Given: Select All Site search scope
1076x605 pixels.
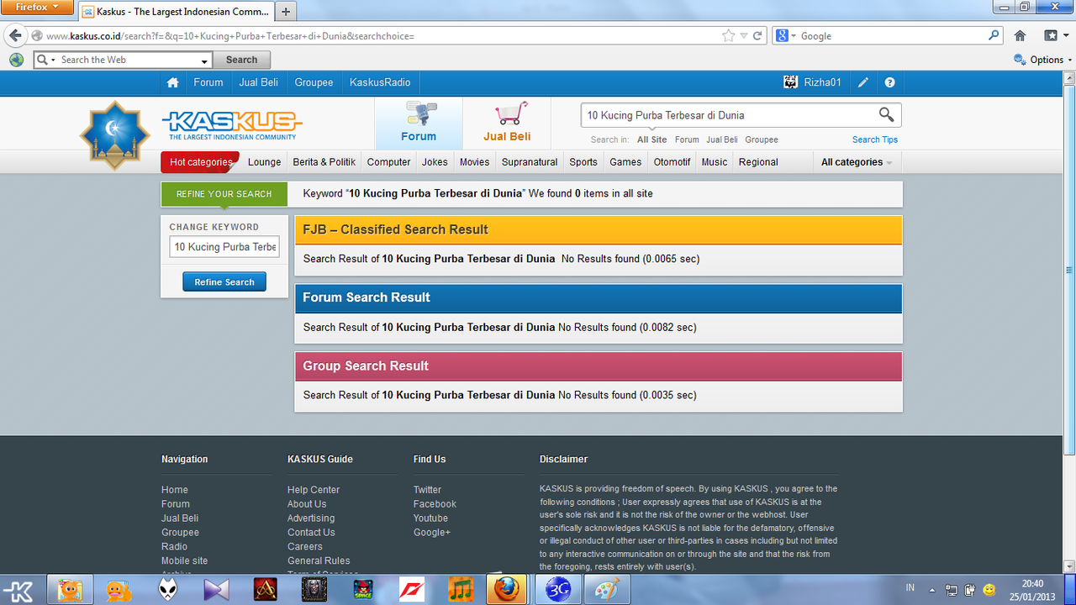Looking at the screenshot, I should coord(651,139).
